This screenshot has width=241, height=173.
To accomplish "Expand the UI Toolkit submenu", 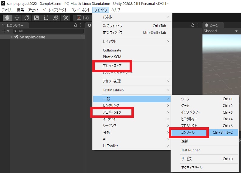I will pos(132,146).
